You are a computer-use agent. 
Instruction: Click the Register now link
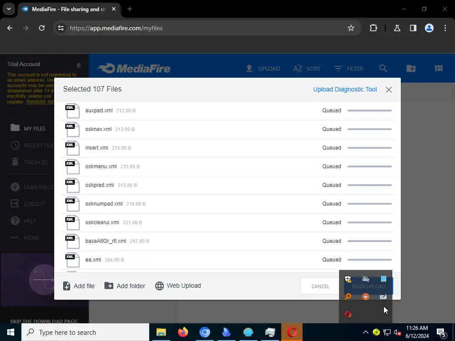(40, 102)
